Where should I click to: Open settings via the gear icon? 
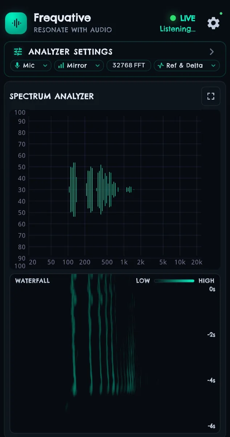click(213, 23)
